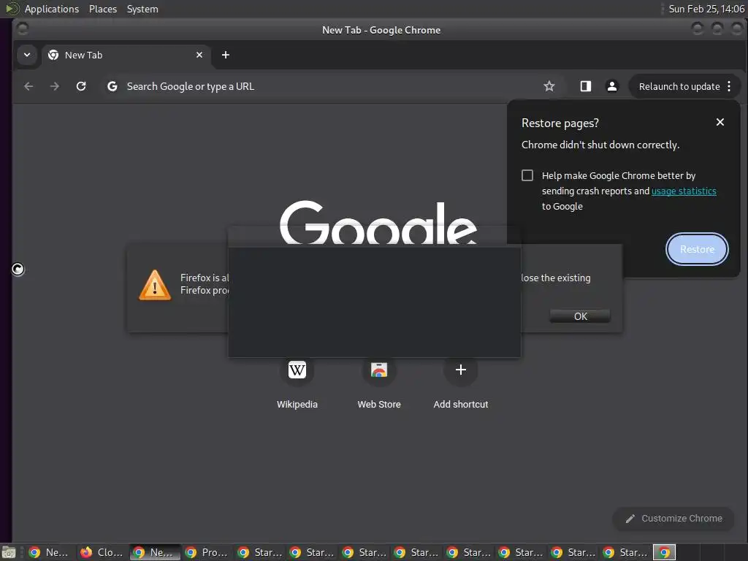Click Relaunch to update
The width and height of the screenshot is (748, 561).
pyautogui.click(x=679, y=86)
